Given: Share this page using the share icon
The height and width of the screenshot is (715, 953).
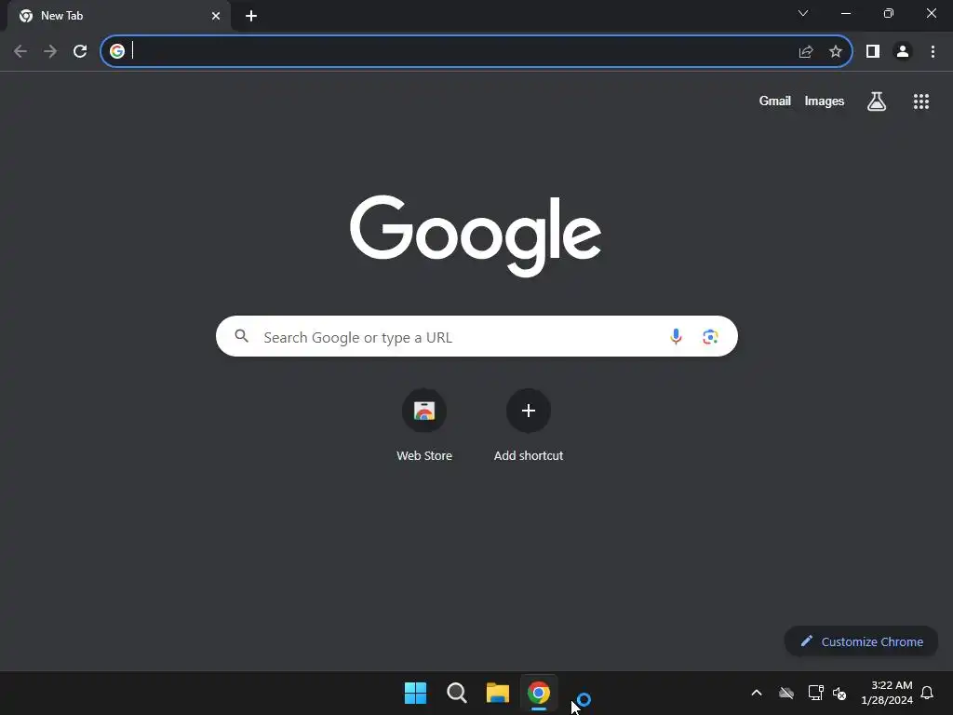Looking at the screenshot, I should coord(806,52).
